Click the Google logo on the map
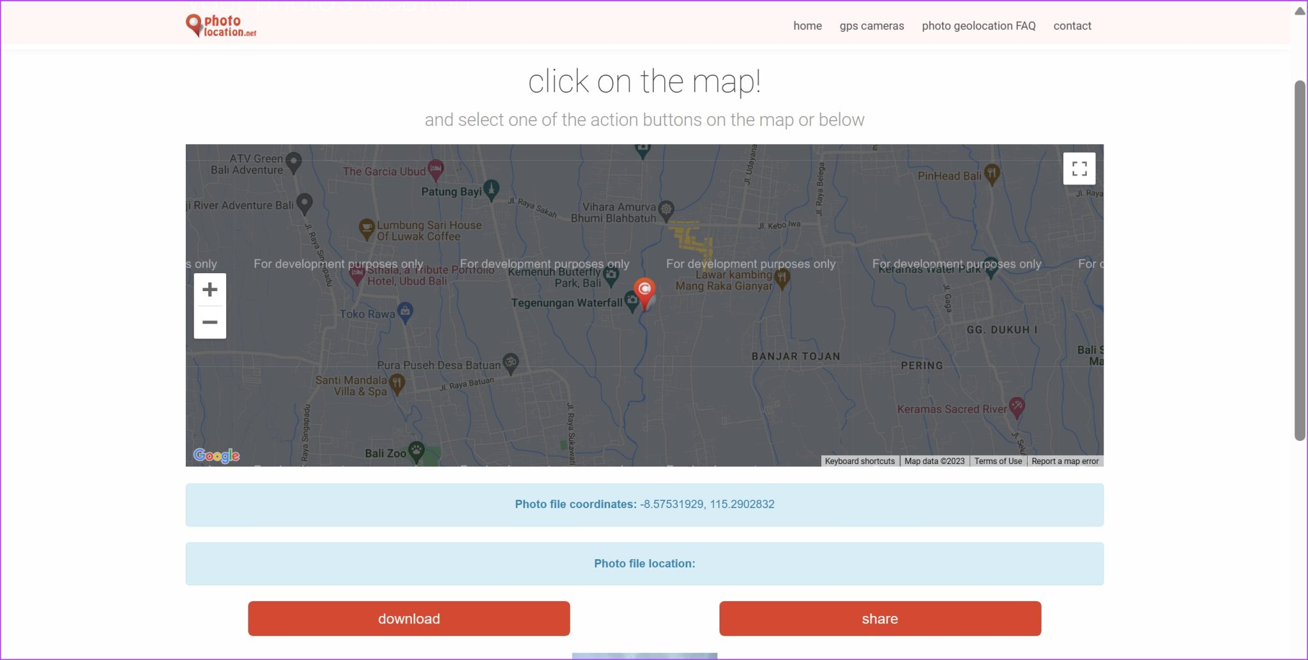This screenshot has width=1308, height=660. pos(216,455)
